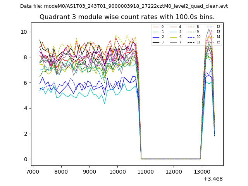Select legend label 12

(218, 27)
